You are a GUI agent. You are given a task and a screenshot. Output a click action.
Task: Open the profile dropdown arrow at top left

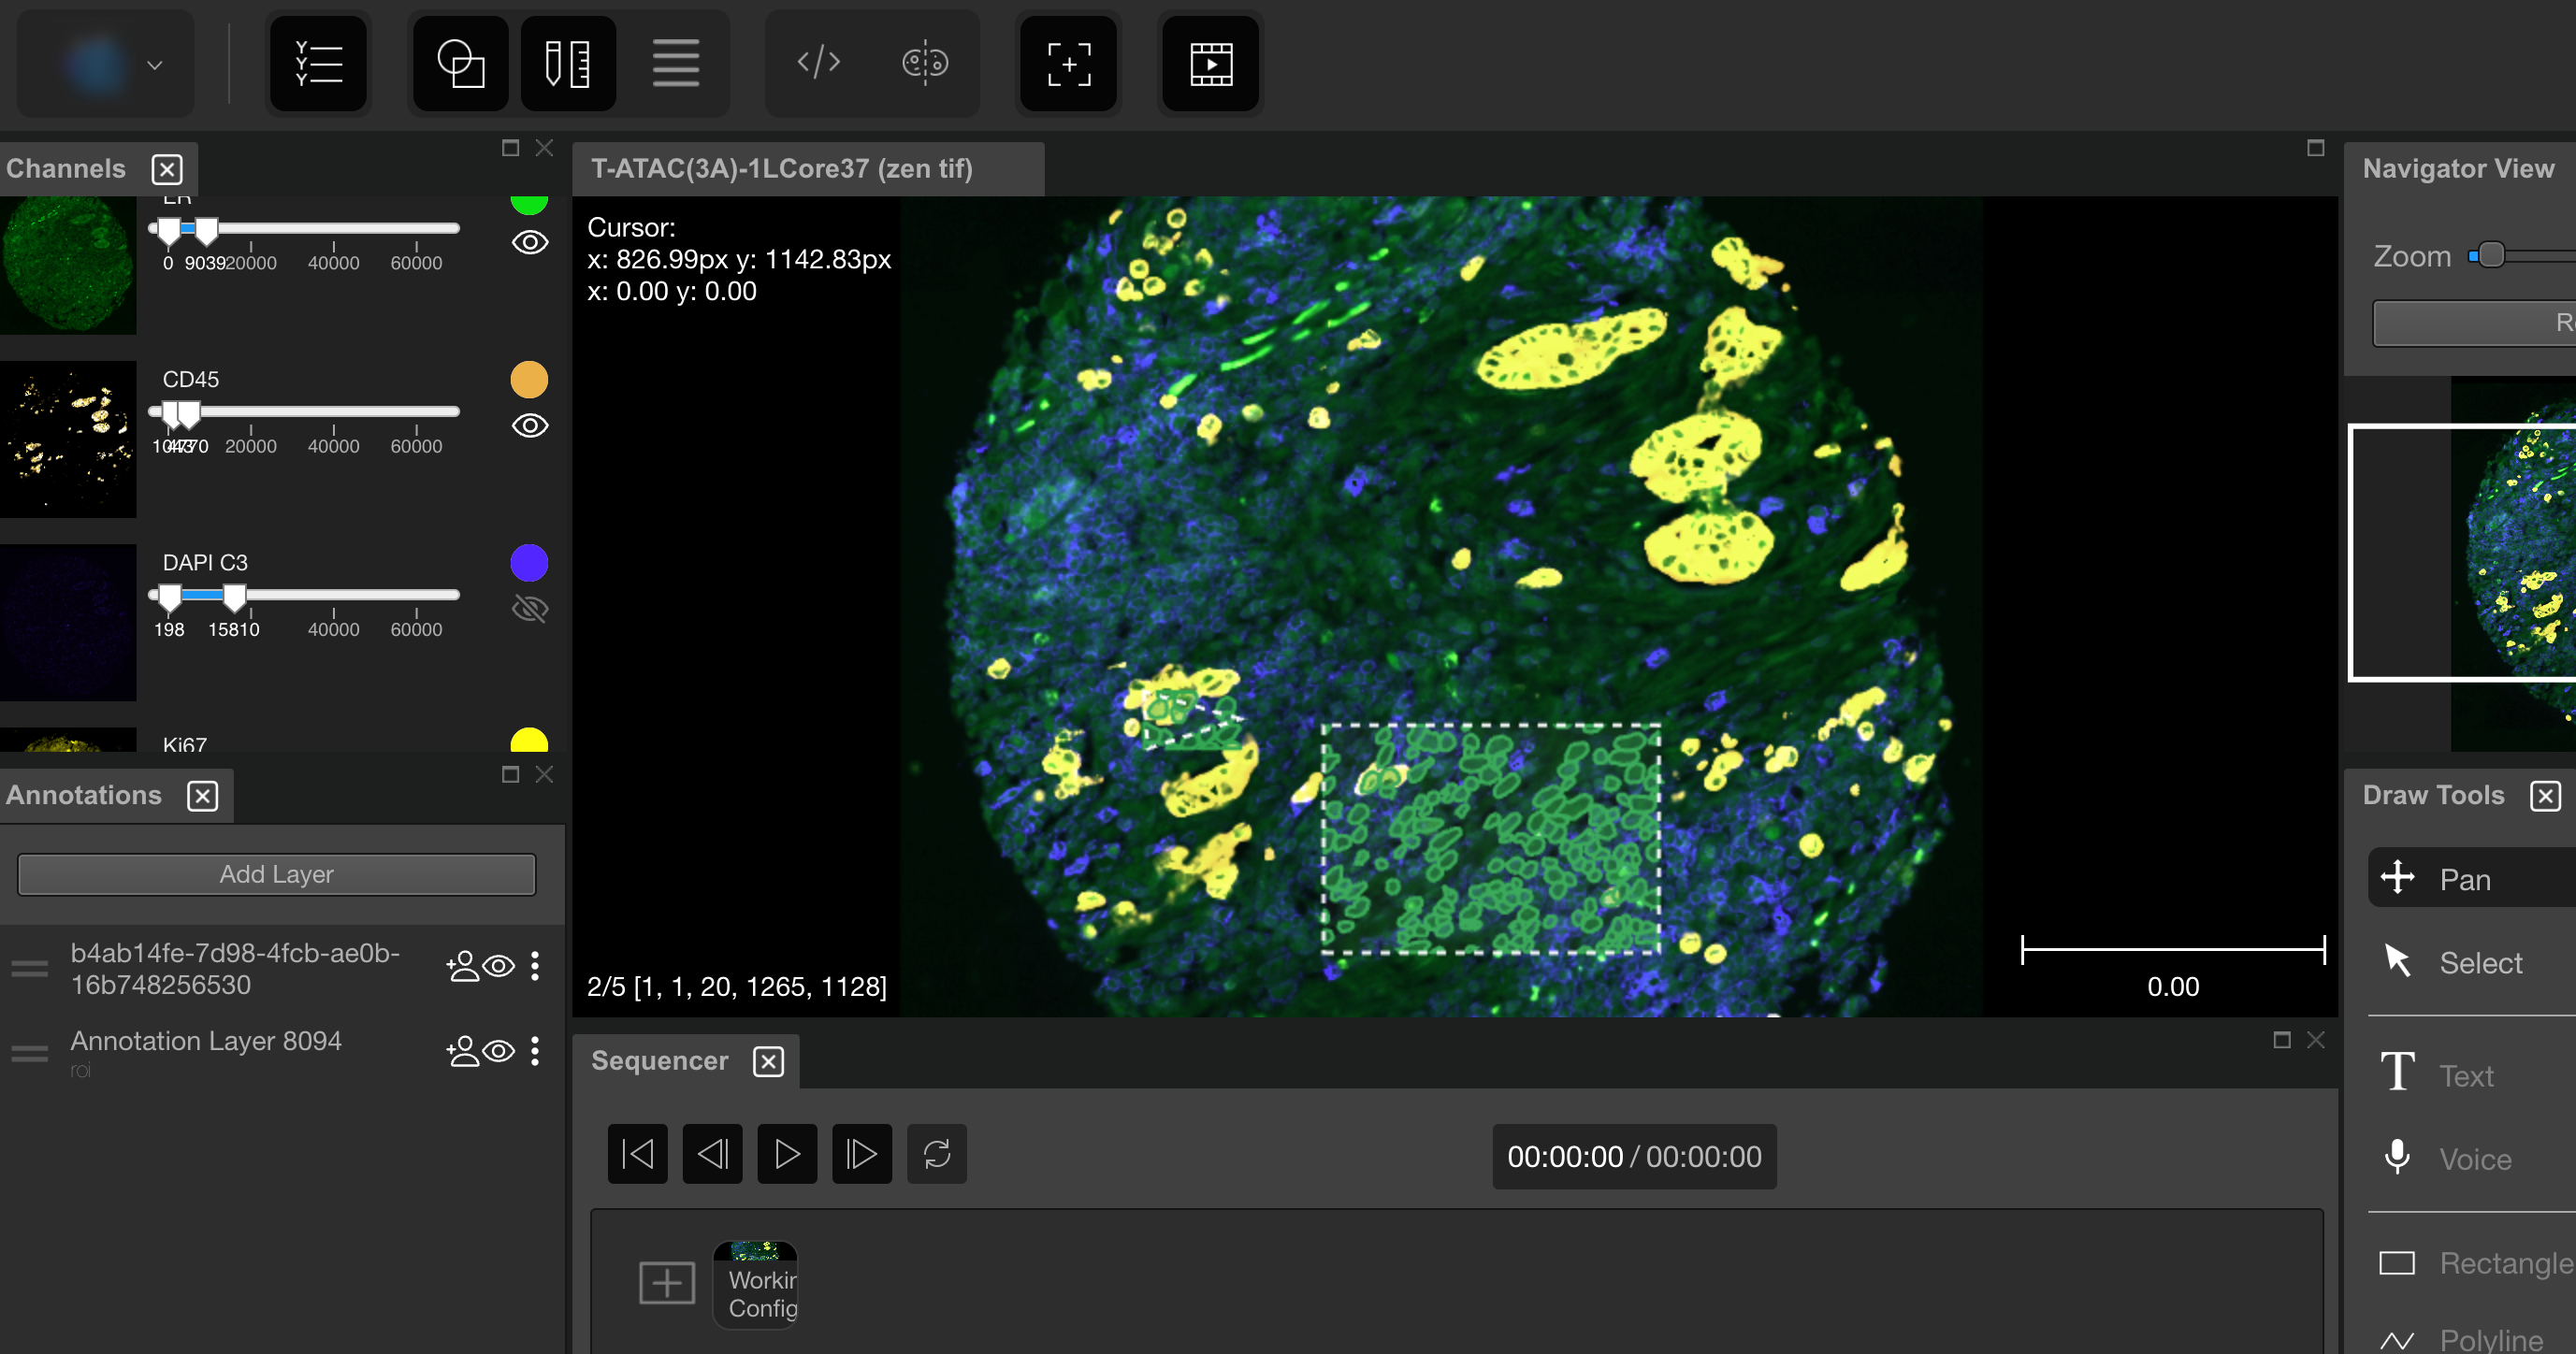154,66
